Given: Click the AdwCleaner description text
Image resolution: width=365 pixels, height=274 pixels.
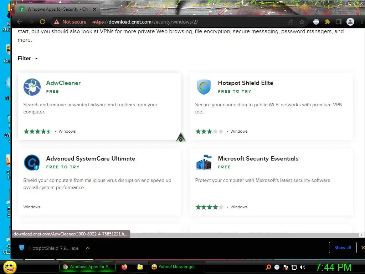Looking at the screenshot, I should pos(90,108).
